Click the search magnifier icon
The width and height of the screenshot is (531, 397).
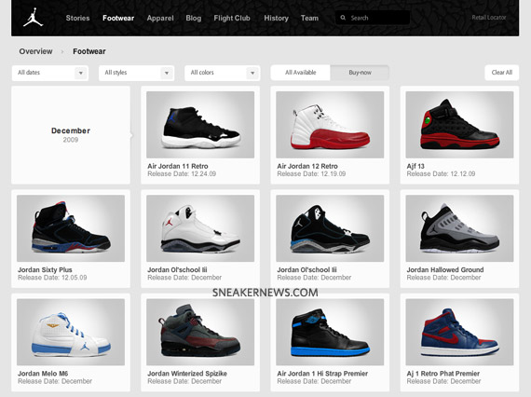pyautogui.click(x=343, y=18)
